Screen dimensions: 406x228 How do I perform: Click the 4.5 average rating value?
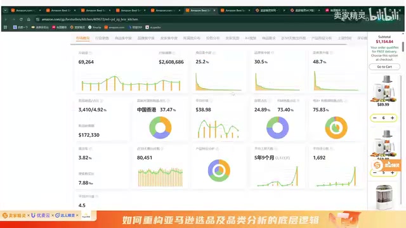point(82,205)
